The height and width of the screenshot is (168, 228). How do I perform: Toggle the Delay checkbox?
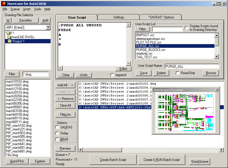58,133
